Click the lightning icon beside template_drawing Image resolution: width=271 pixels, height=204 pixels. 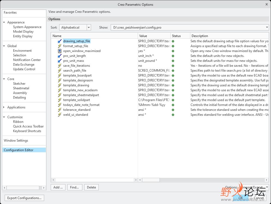(x=60, y=85)
